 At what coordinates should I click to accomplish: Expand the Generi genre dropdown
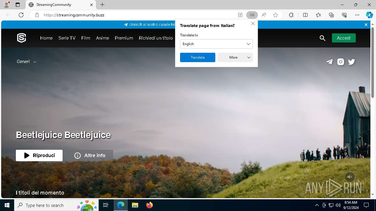tap(26, 62)
